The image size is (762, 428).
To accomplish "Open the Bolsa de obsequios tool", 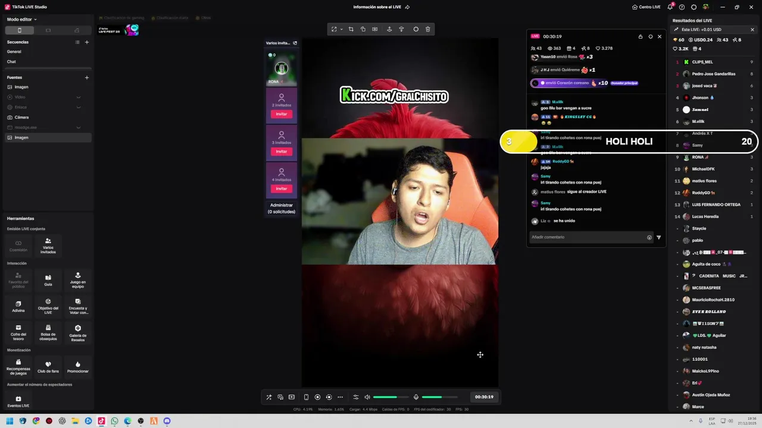I will coord(48,332).
